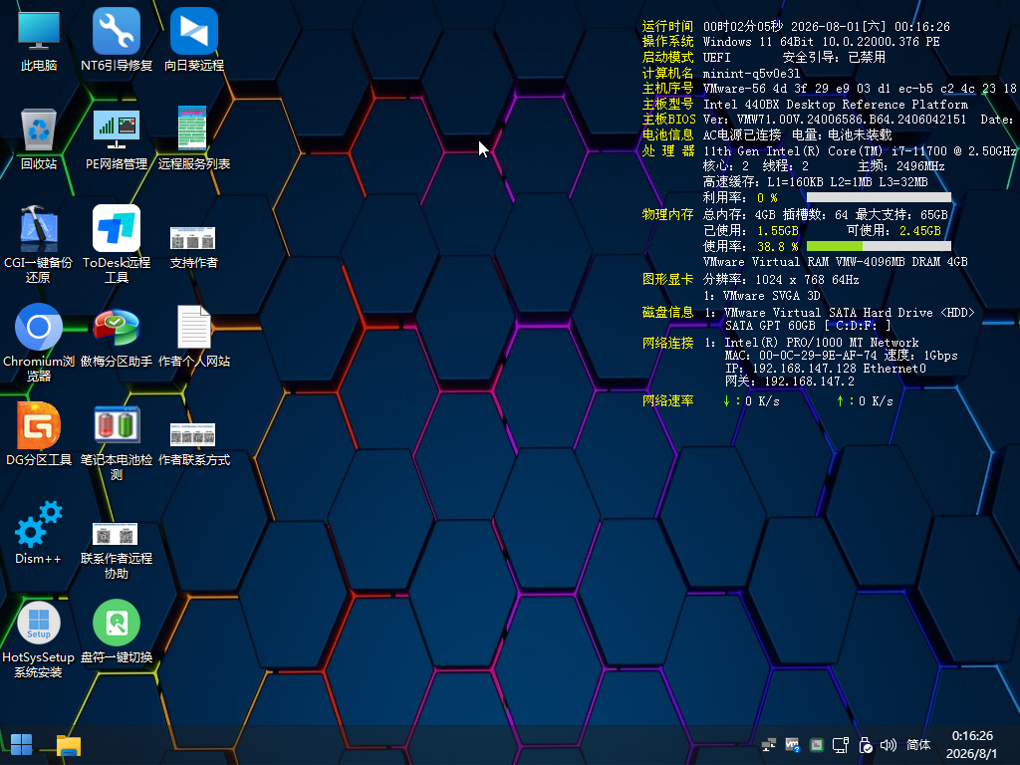
Task: Click the 电池信息 AC电源已连接 line
Action: (x=798, y=134)
